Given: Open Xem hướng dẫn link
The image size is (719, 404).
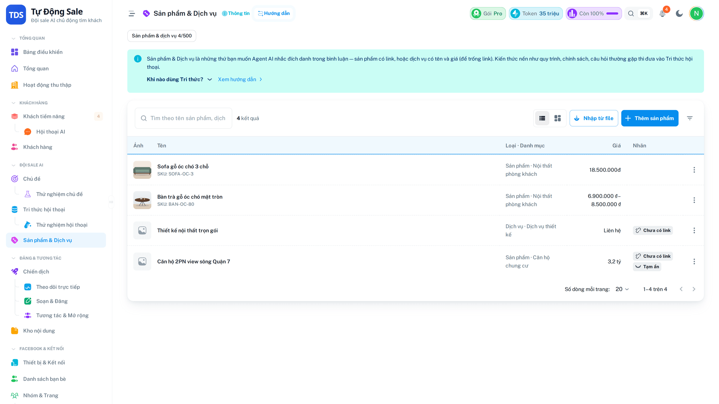Looking at the screenshot, I should tap(240, 79).
